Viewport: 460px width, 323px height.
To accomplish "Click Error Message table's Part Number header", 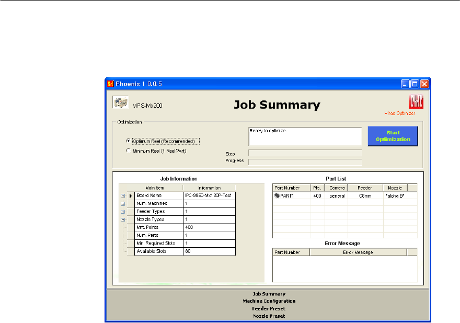I will pyautogui.click(x=291, y=252).
